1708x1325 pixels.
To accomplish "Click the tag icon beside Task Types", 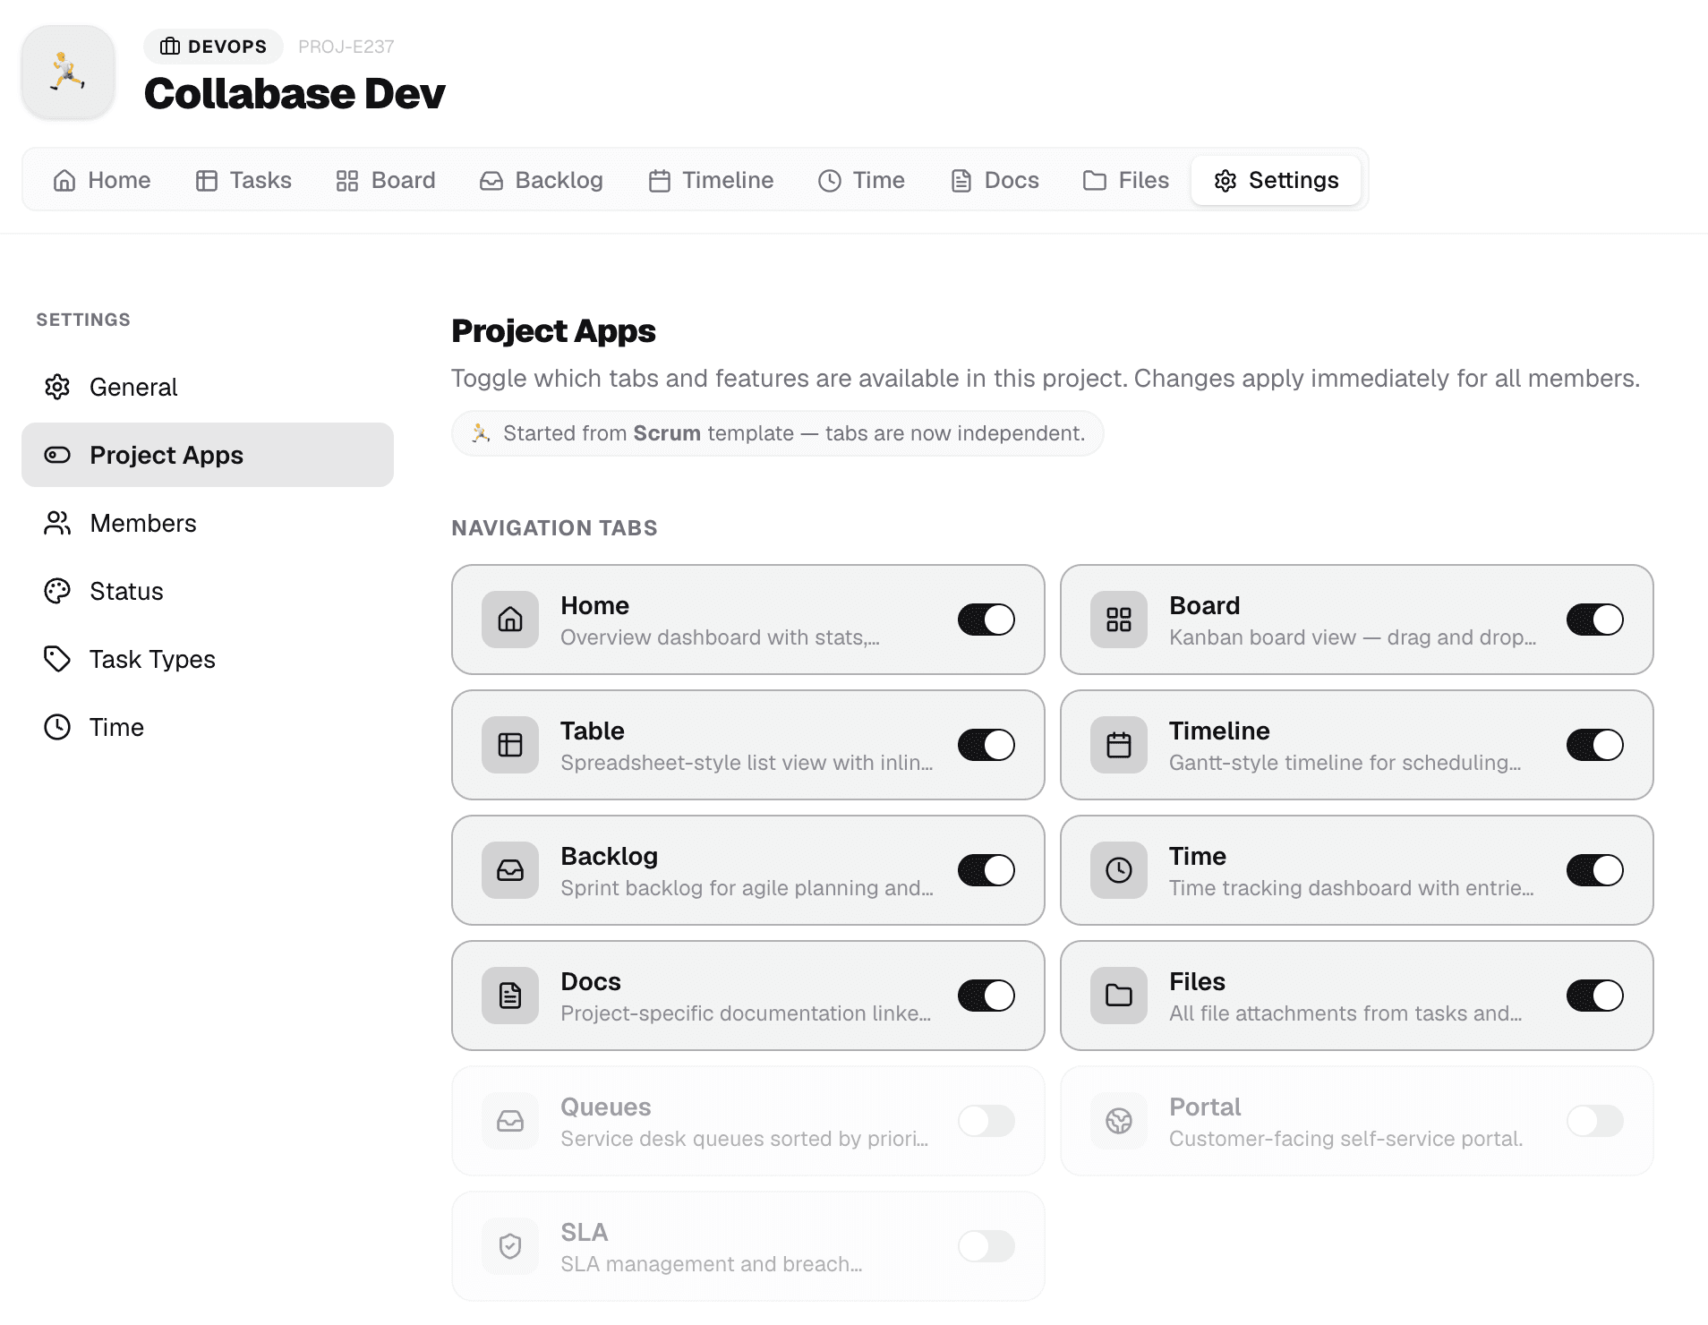I will [57, 659].
